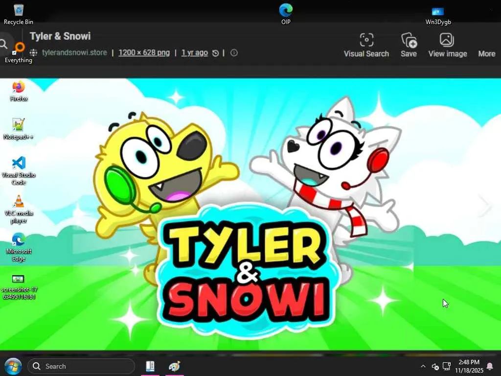Open the Windows Start button
Image resolution: width=501 pixels, height=376 pixels.
(x=13, y=366)
